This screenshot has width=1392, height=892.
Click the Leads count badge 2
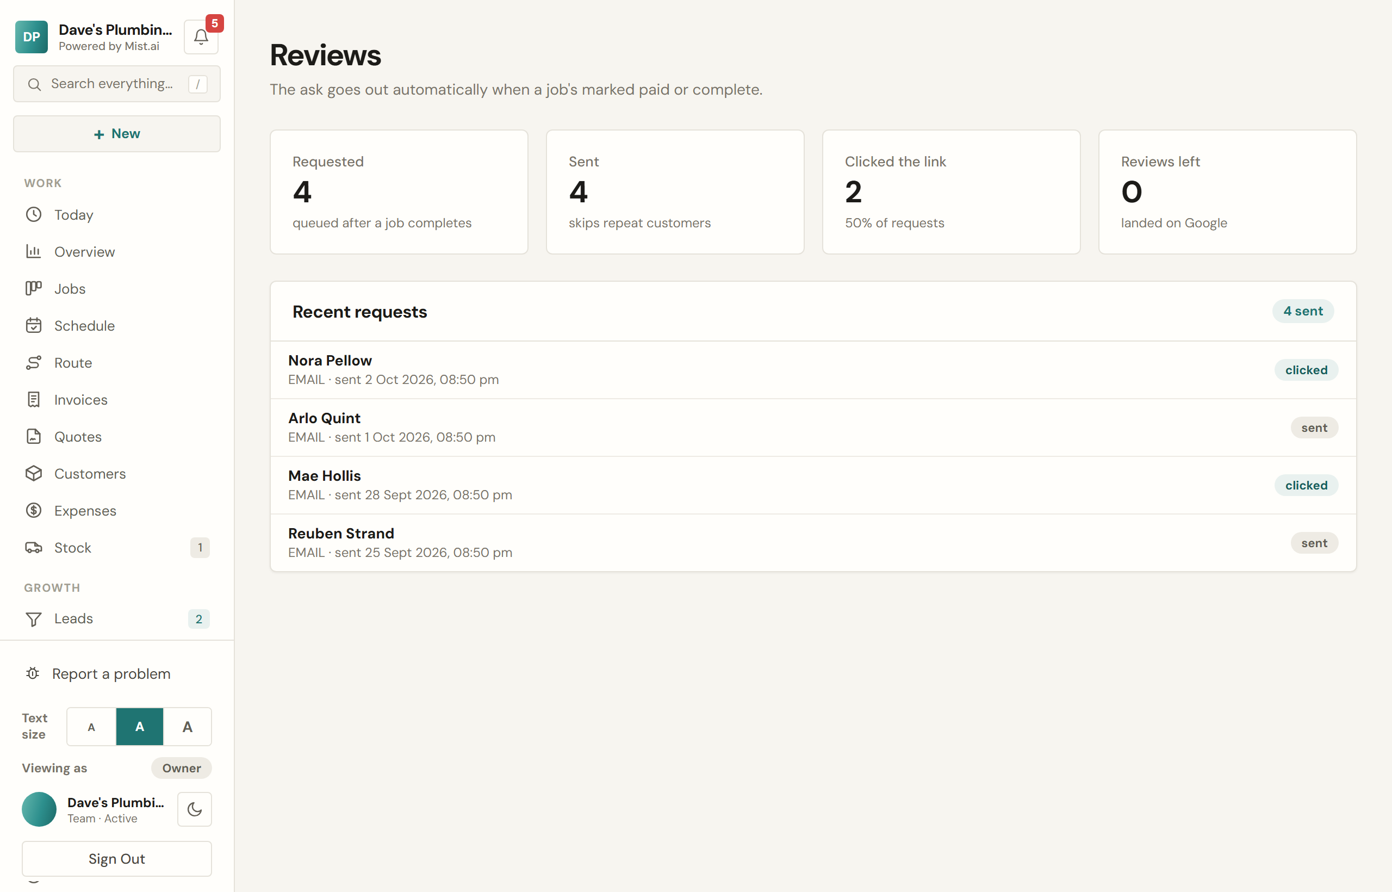pyautogui.click(x=199, y=619)
